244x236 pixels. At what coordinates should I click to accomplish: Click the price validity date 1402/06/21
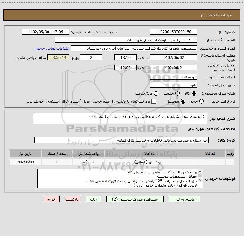pyautogui.click(x=174, y=68)
